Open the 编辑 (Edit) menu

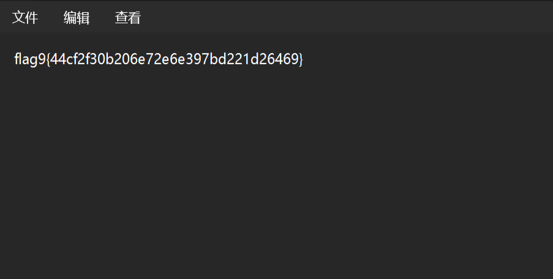(x=77, y=18)
